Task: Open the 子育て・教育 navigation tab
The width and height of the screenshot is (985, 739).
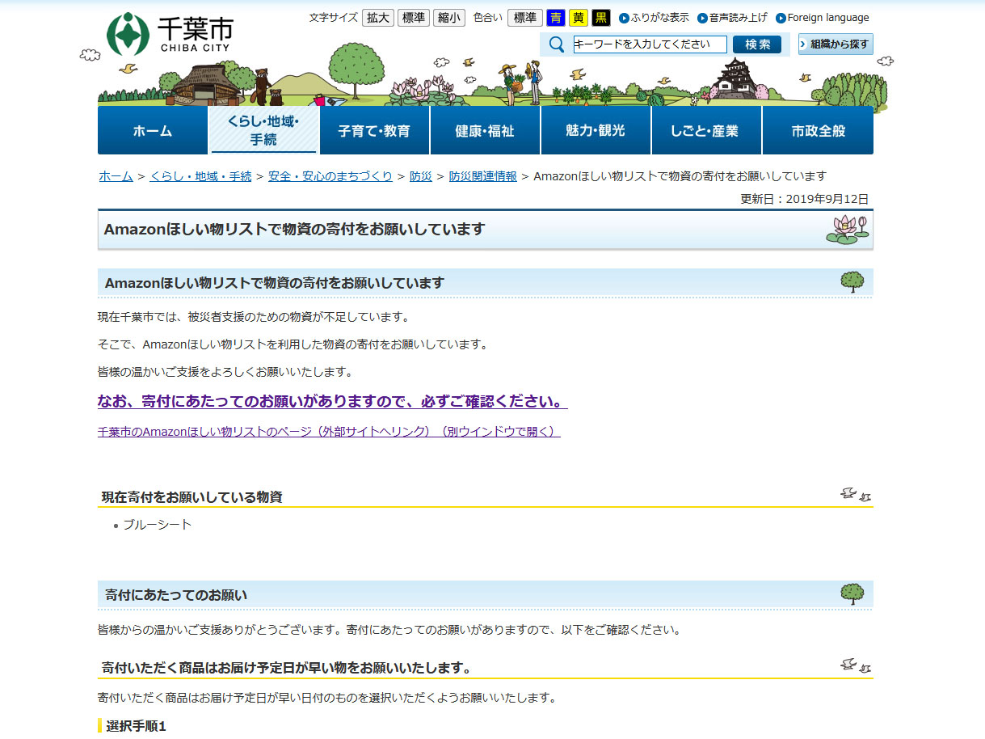Action: 374,131
